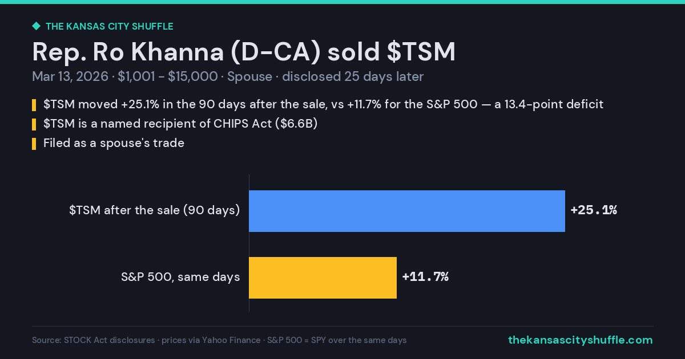Select the +25.1% value label
This screenshot has height=359, width=685.
(x=594, y=210)
